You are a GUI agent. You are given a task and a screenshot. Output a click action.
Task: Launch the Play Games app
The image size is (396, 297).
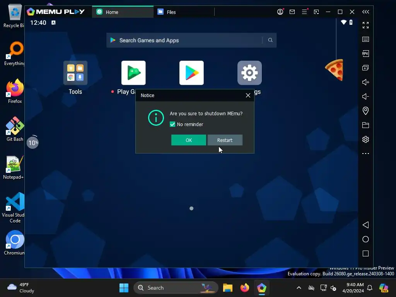133,73
